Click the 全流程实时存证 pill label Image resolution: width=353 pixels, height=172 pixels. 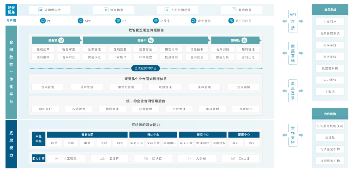[x=145, y=68]
